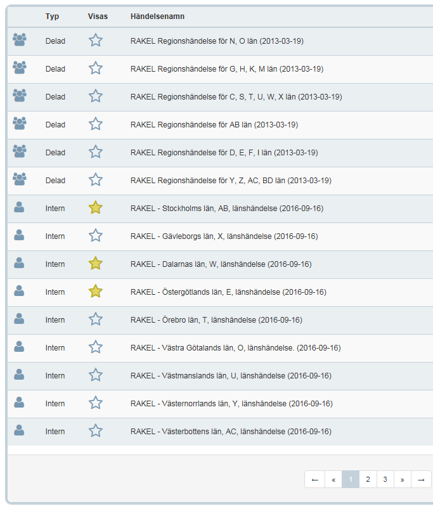Go to page 3
This screenshot has width=433, height=509.
(385, 479)
